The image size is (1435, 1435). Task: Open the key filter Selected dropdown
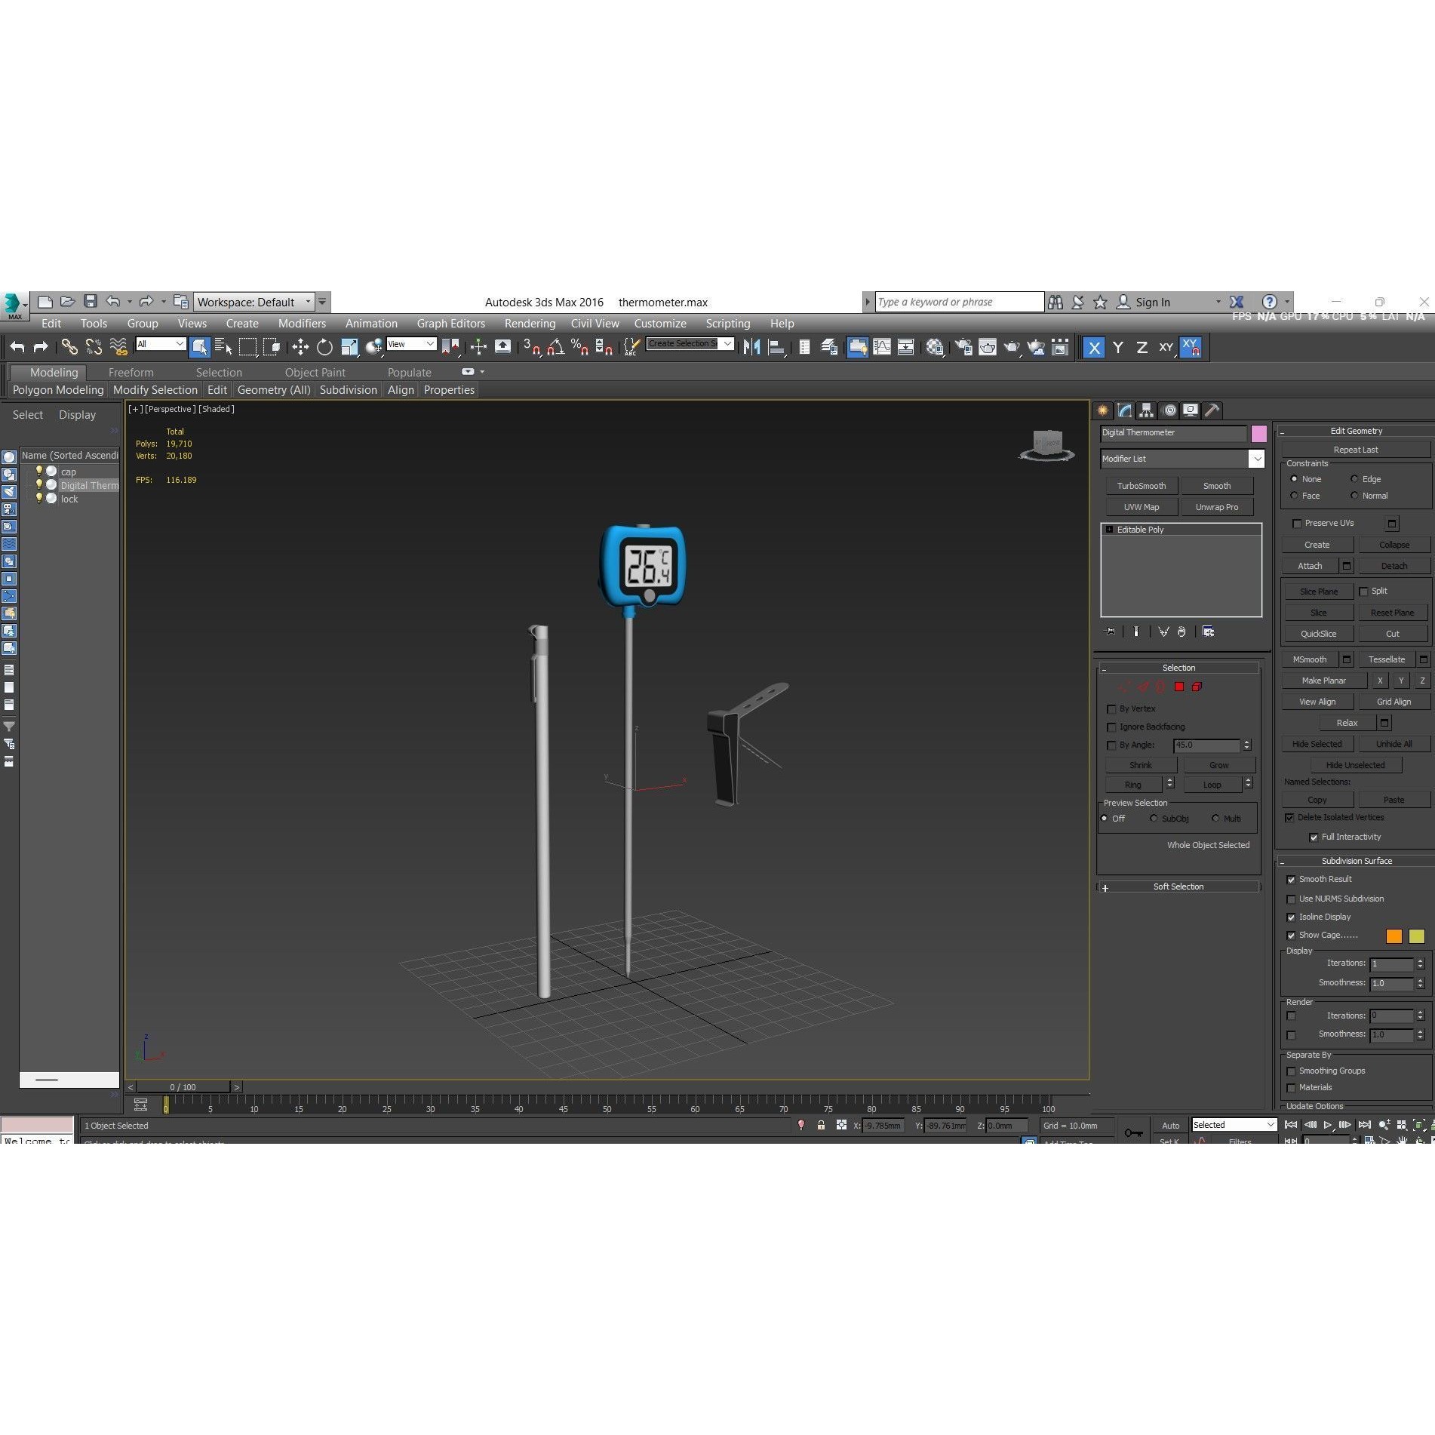pos(1234,1125)
